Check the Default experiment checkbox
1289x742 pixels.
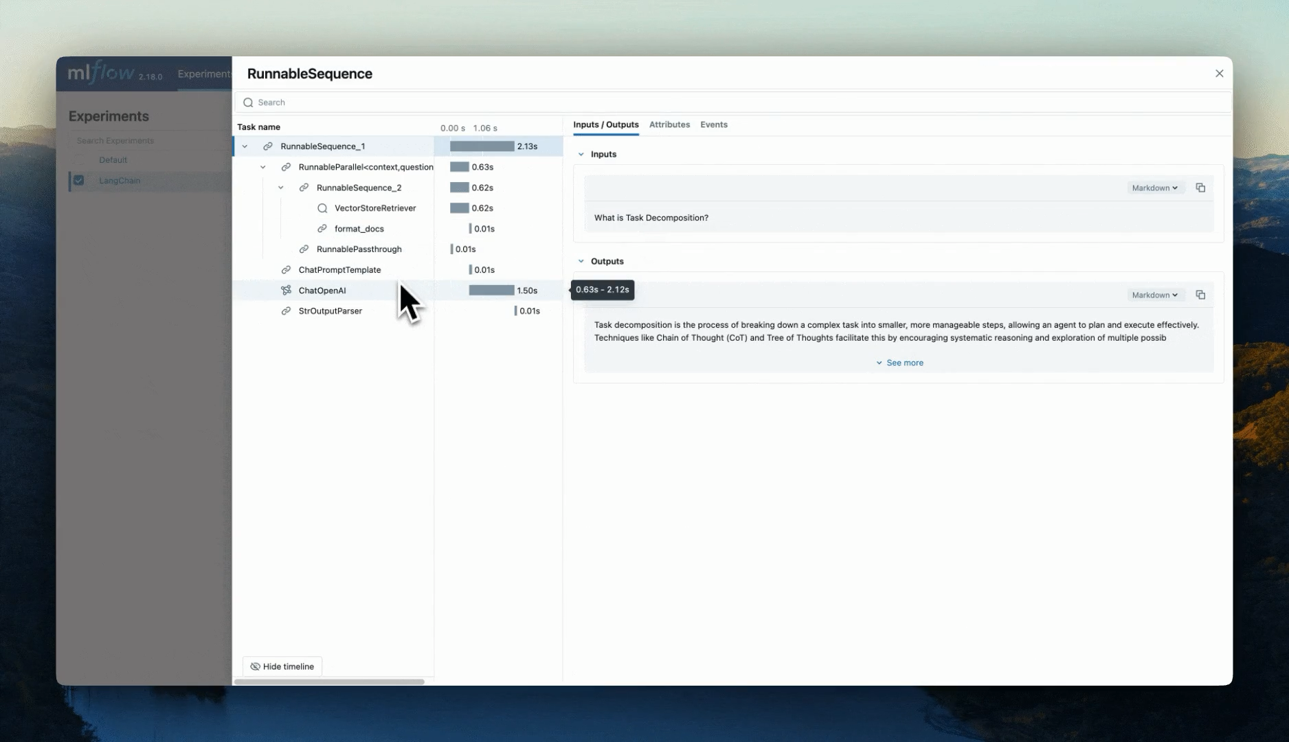(x=79, y=160)
